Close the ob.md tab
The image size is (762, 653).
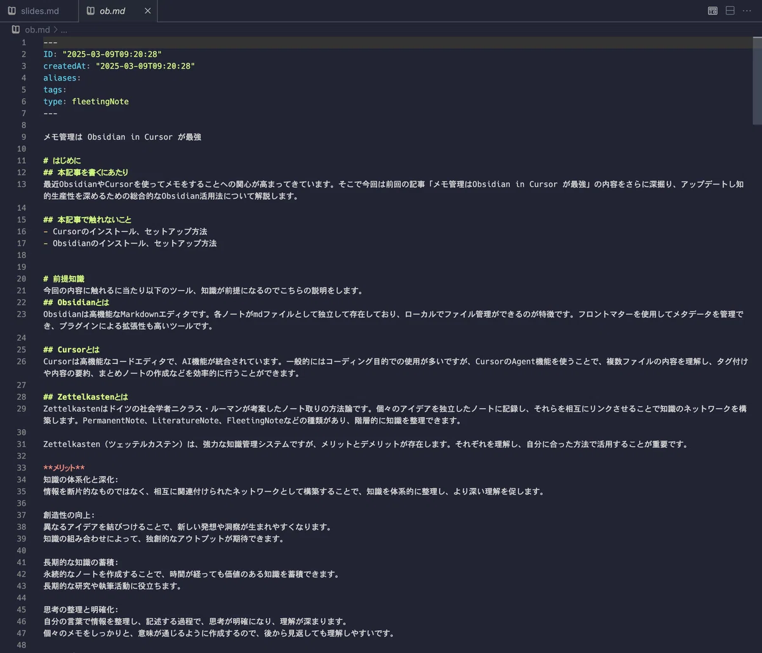148,11
